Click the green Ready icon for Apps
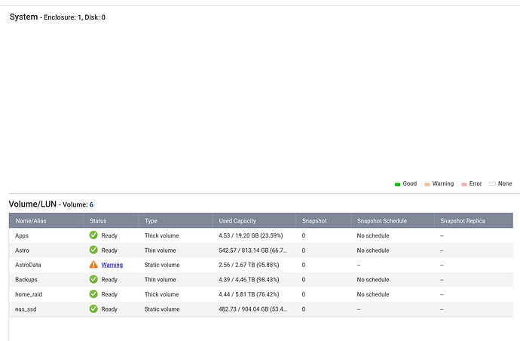 click(93, 235)
